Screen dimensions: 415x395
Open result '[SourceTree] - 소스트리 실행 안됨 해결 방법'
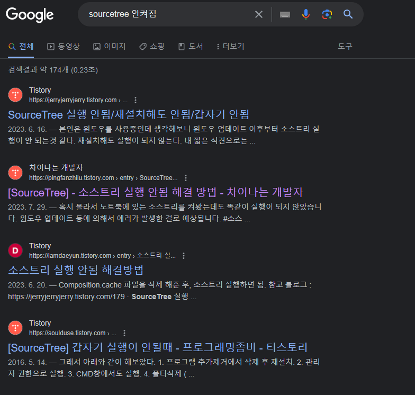pos(156,193)
